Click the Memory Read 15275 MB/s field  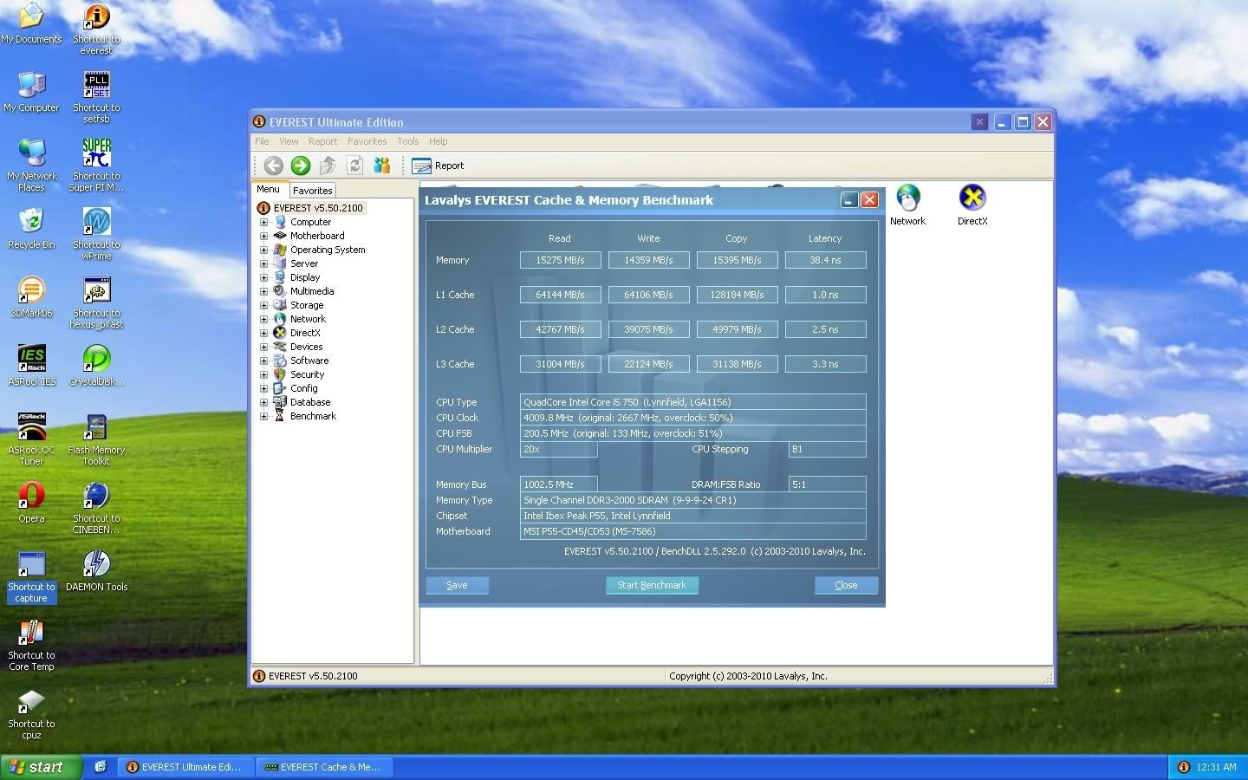coord(560,260)
